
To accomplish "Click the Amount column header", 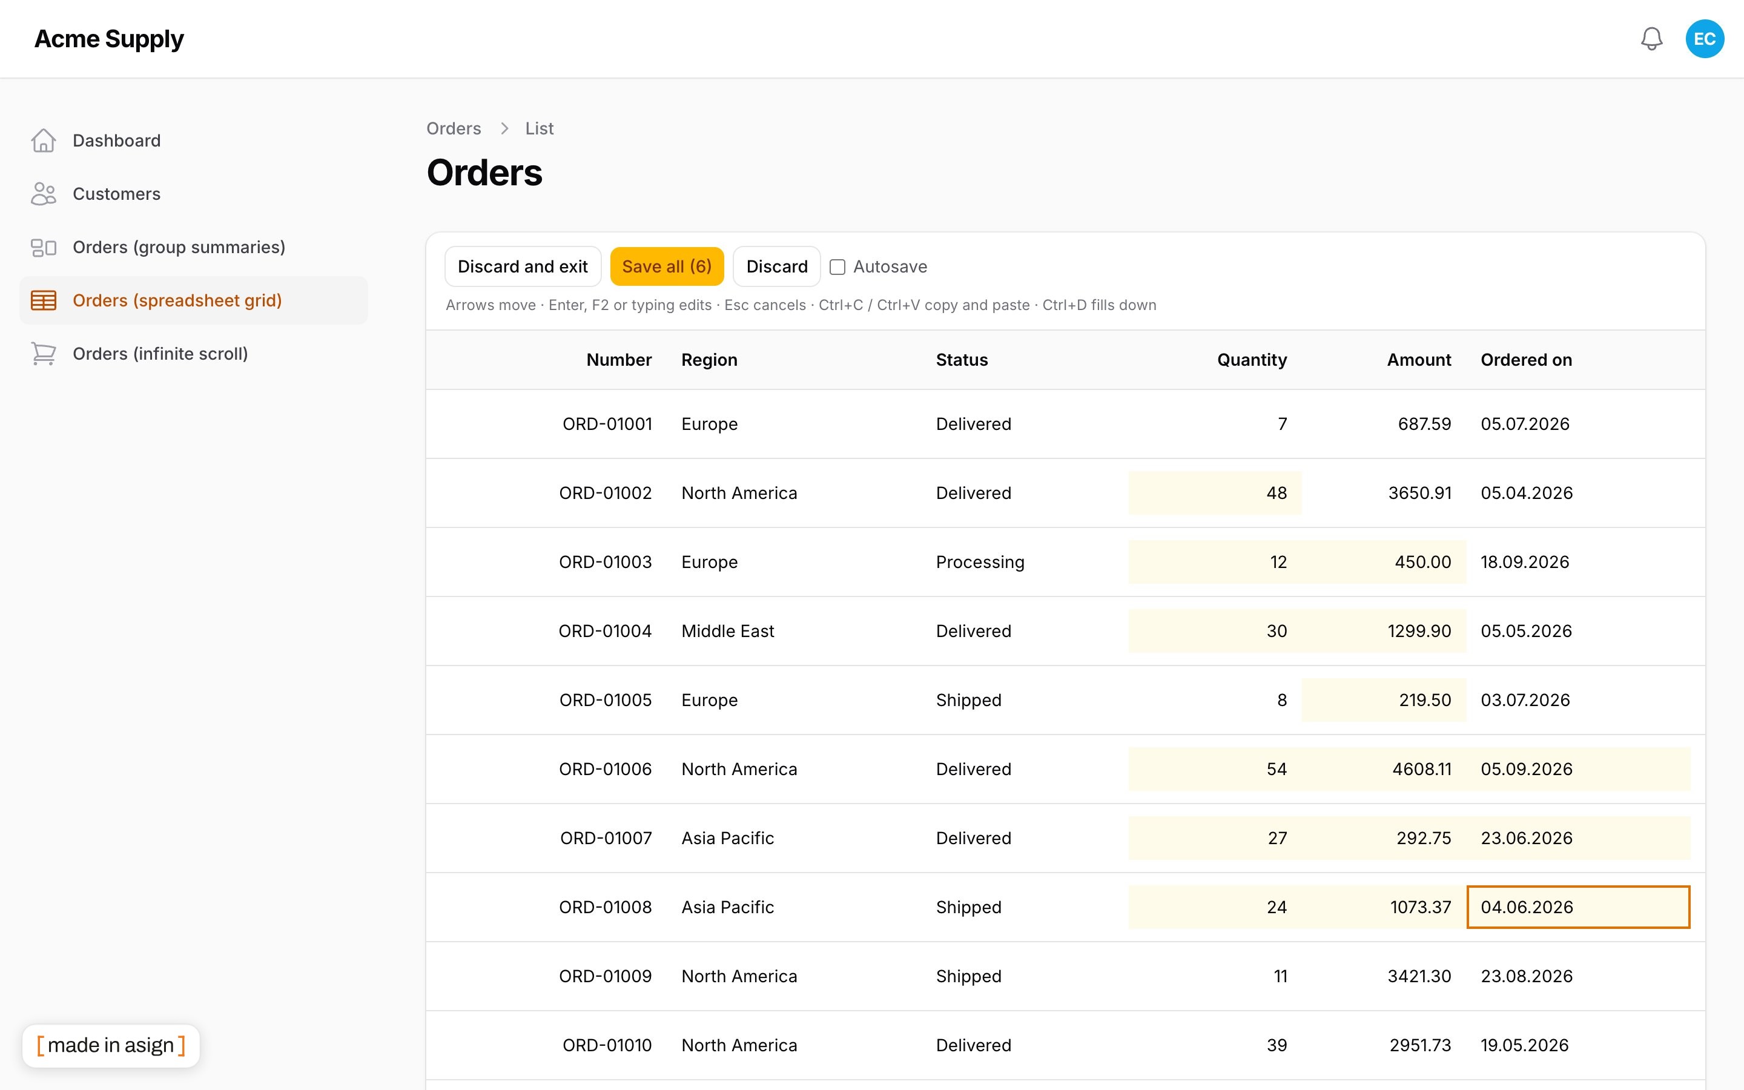I will tap(1419, 360).
